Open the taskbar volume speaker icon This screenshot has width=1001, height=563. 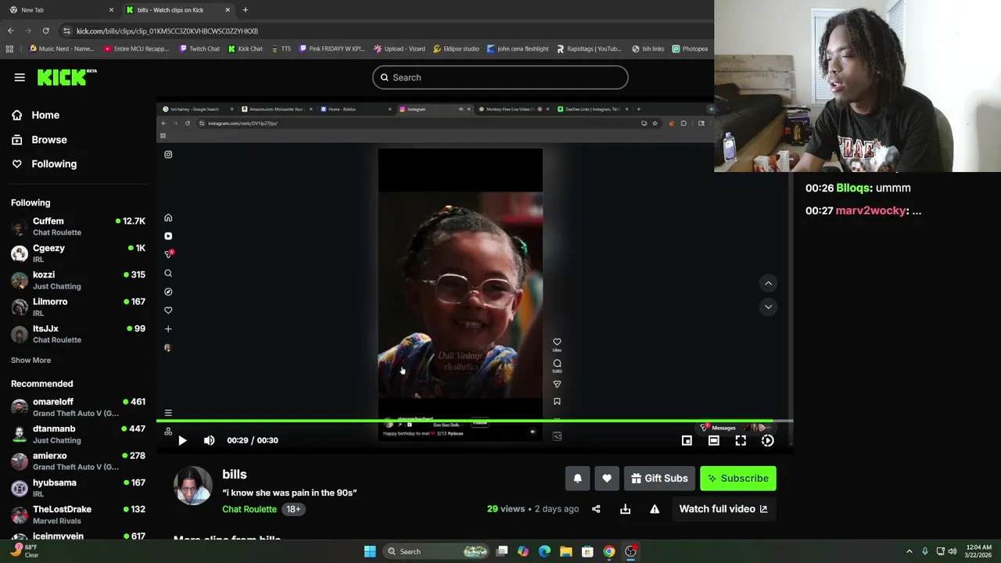tap(953, 551)
